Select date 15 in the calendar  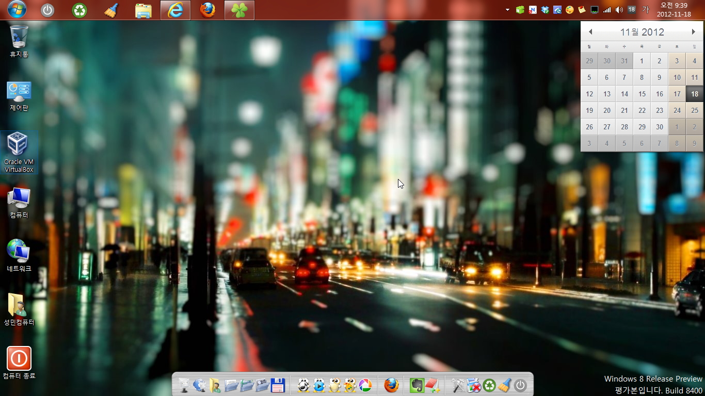point(642,94)
